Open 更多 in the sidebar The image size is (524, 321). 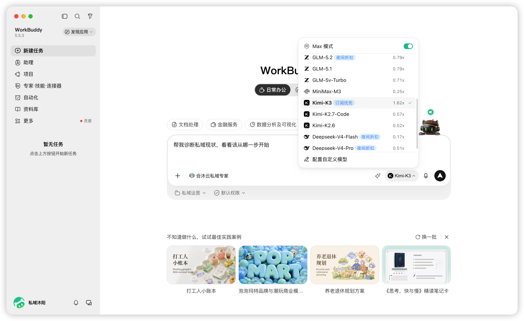tap(53, 121)
